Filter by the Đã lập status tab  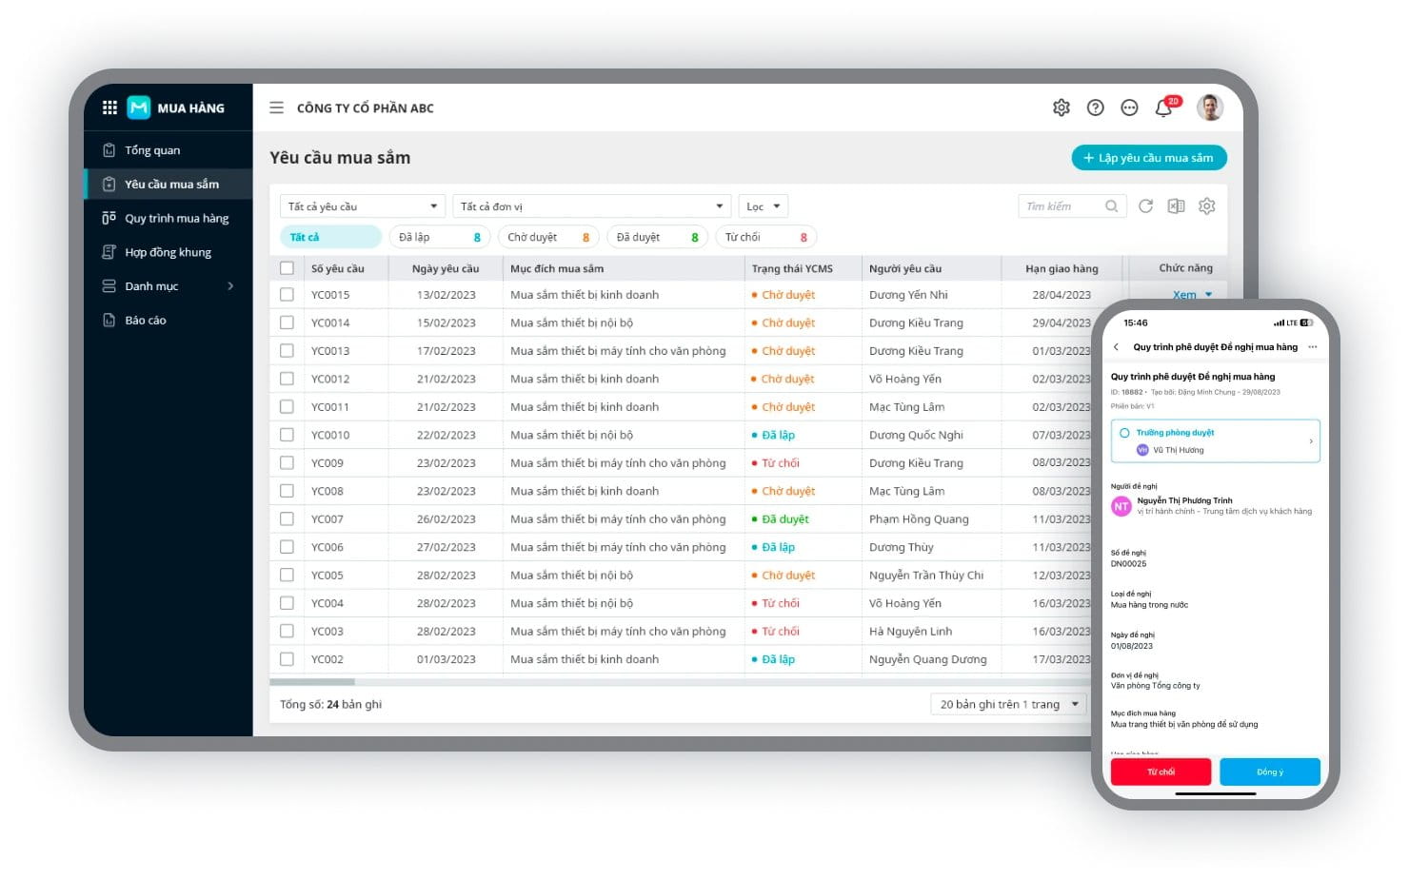coord(440,237)
